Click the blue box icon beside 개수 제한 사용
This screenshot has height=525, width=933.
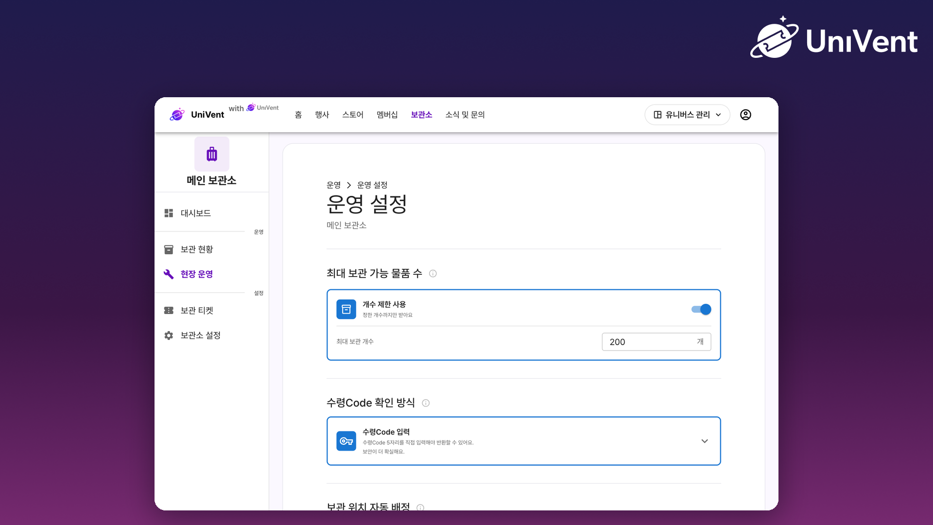pyautogui.click(x=346, y=309)
